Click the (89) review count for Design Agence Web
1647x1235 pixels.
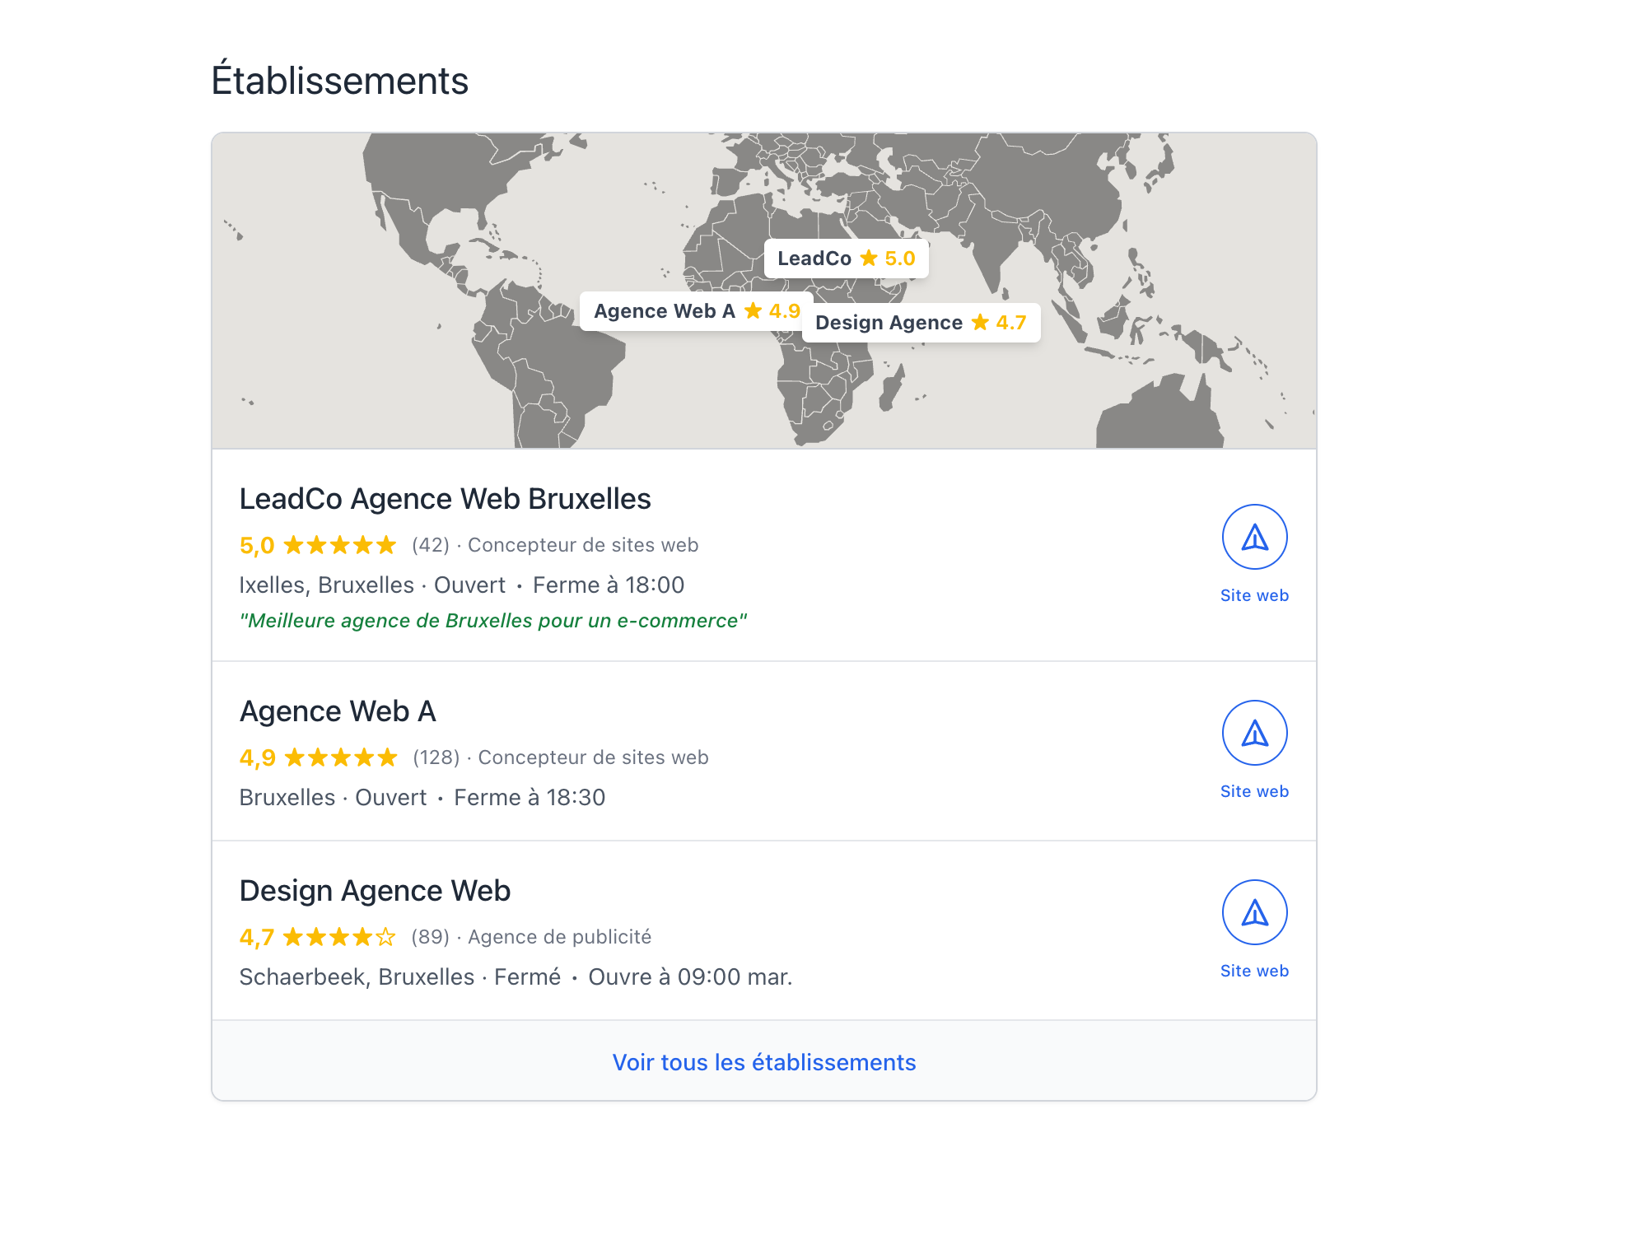coord(429,936)
